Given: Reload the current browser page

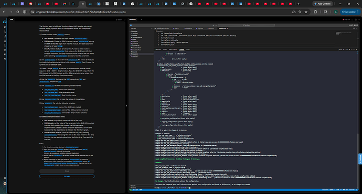Looking at the screenshot, I should click(17, 12).
